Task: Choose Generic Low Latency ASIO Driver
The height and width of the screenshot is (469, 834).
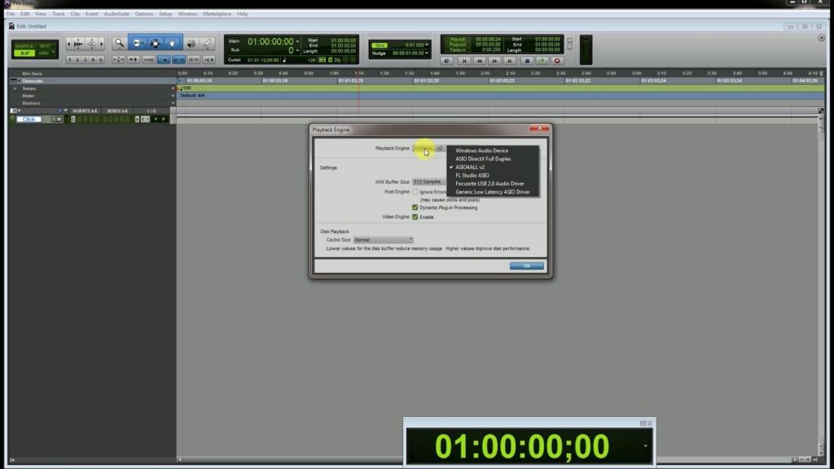Action: (x=493, y=192)
